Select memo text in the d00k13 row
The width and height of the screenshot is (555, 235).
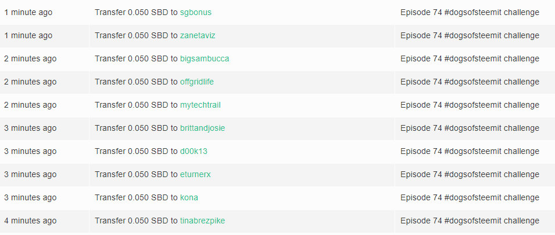(470, 152)
